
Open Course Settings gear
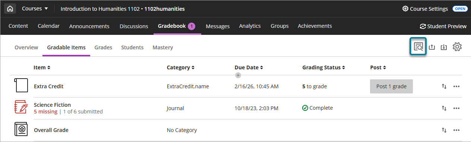point(425,9)
